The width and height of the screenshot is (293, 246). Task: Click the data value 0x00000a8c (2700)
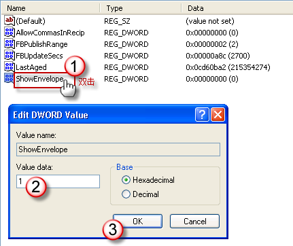pos(218,56)
